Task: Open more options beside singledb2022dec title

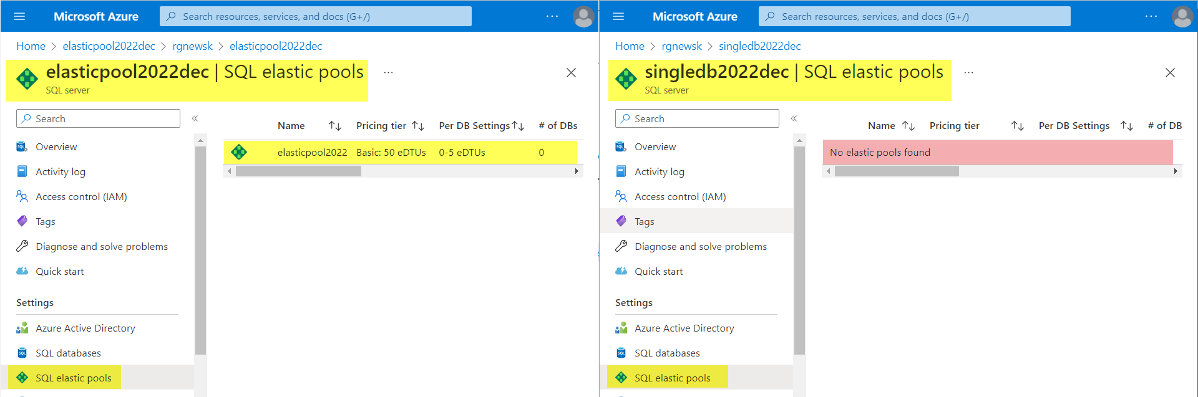Action: point(968,73)
